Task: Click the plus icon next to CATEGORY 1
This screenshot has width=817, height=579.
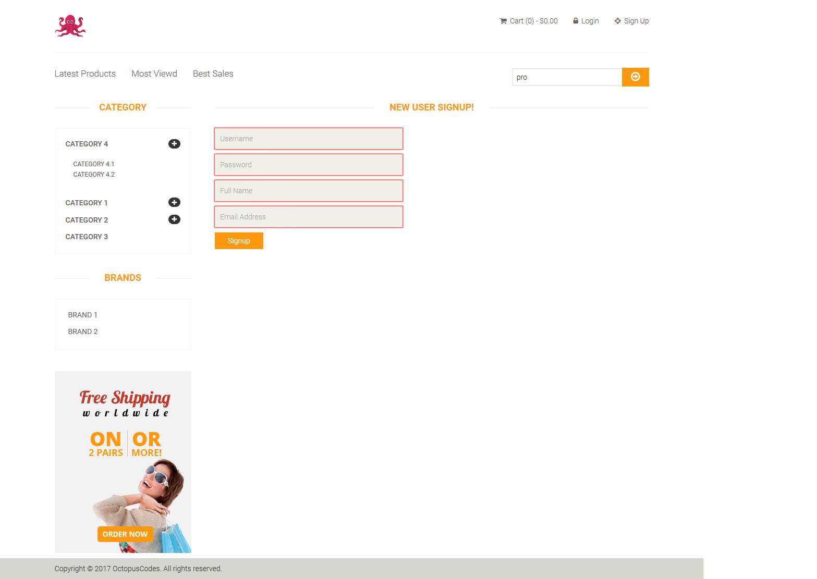Action: [174, 202]
